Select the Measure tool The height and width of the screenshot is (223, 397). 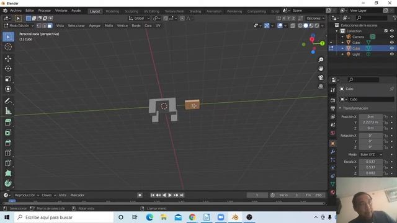click(8, 111)
